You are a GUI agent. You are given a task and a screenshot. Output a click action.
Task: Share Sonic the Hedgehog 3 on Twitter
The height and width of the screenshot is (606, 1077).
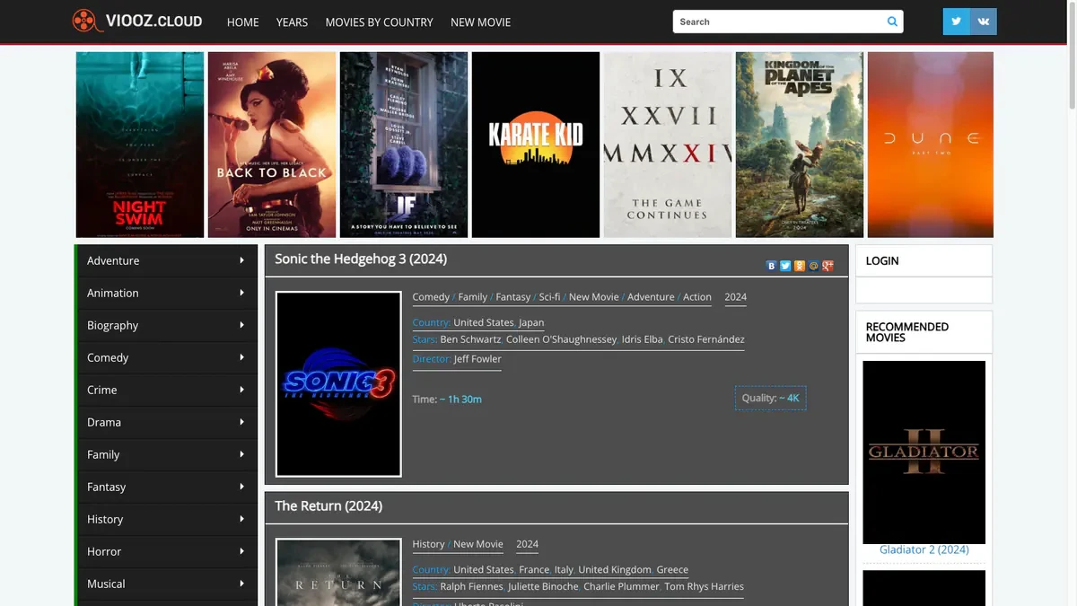pos(785,266)
